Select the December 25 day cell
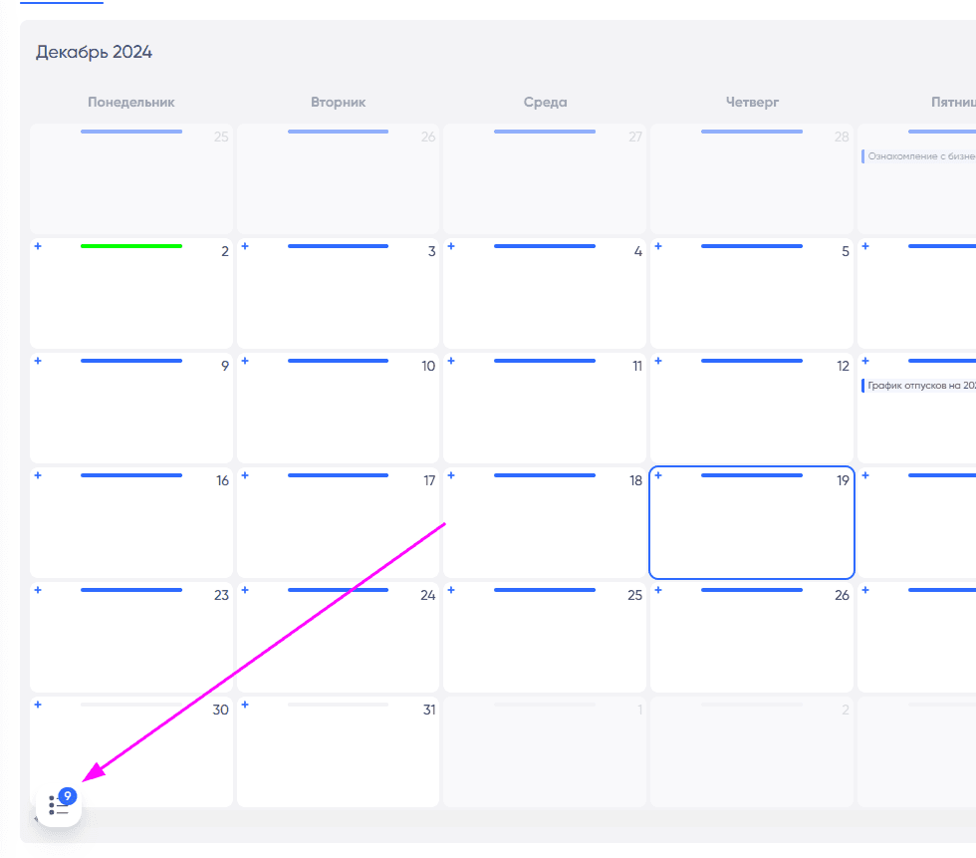 (545, 637)
